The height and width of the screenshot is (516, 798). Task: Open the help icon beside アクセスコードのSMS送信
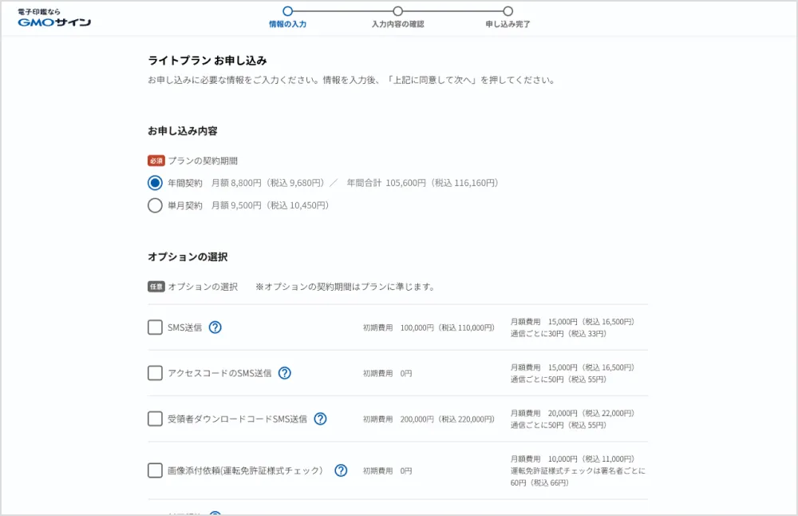[284, 373]
